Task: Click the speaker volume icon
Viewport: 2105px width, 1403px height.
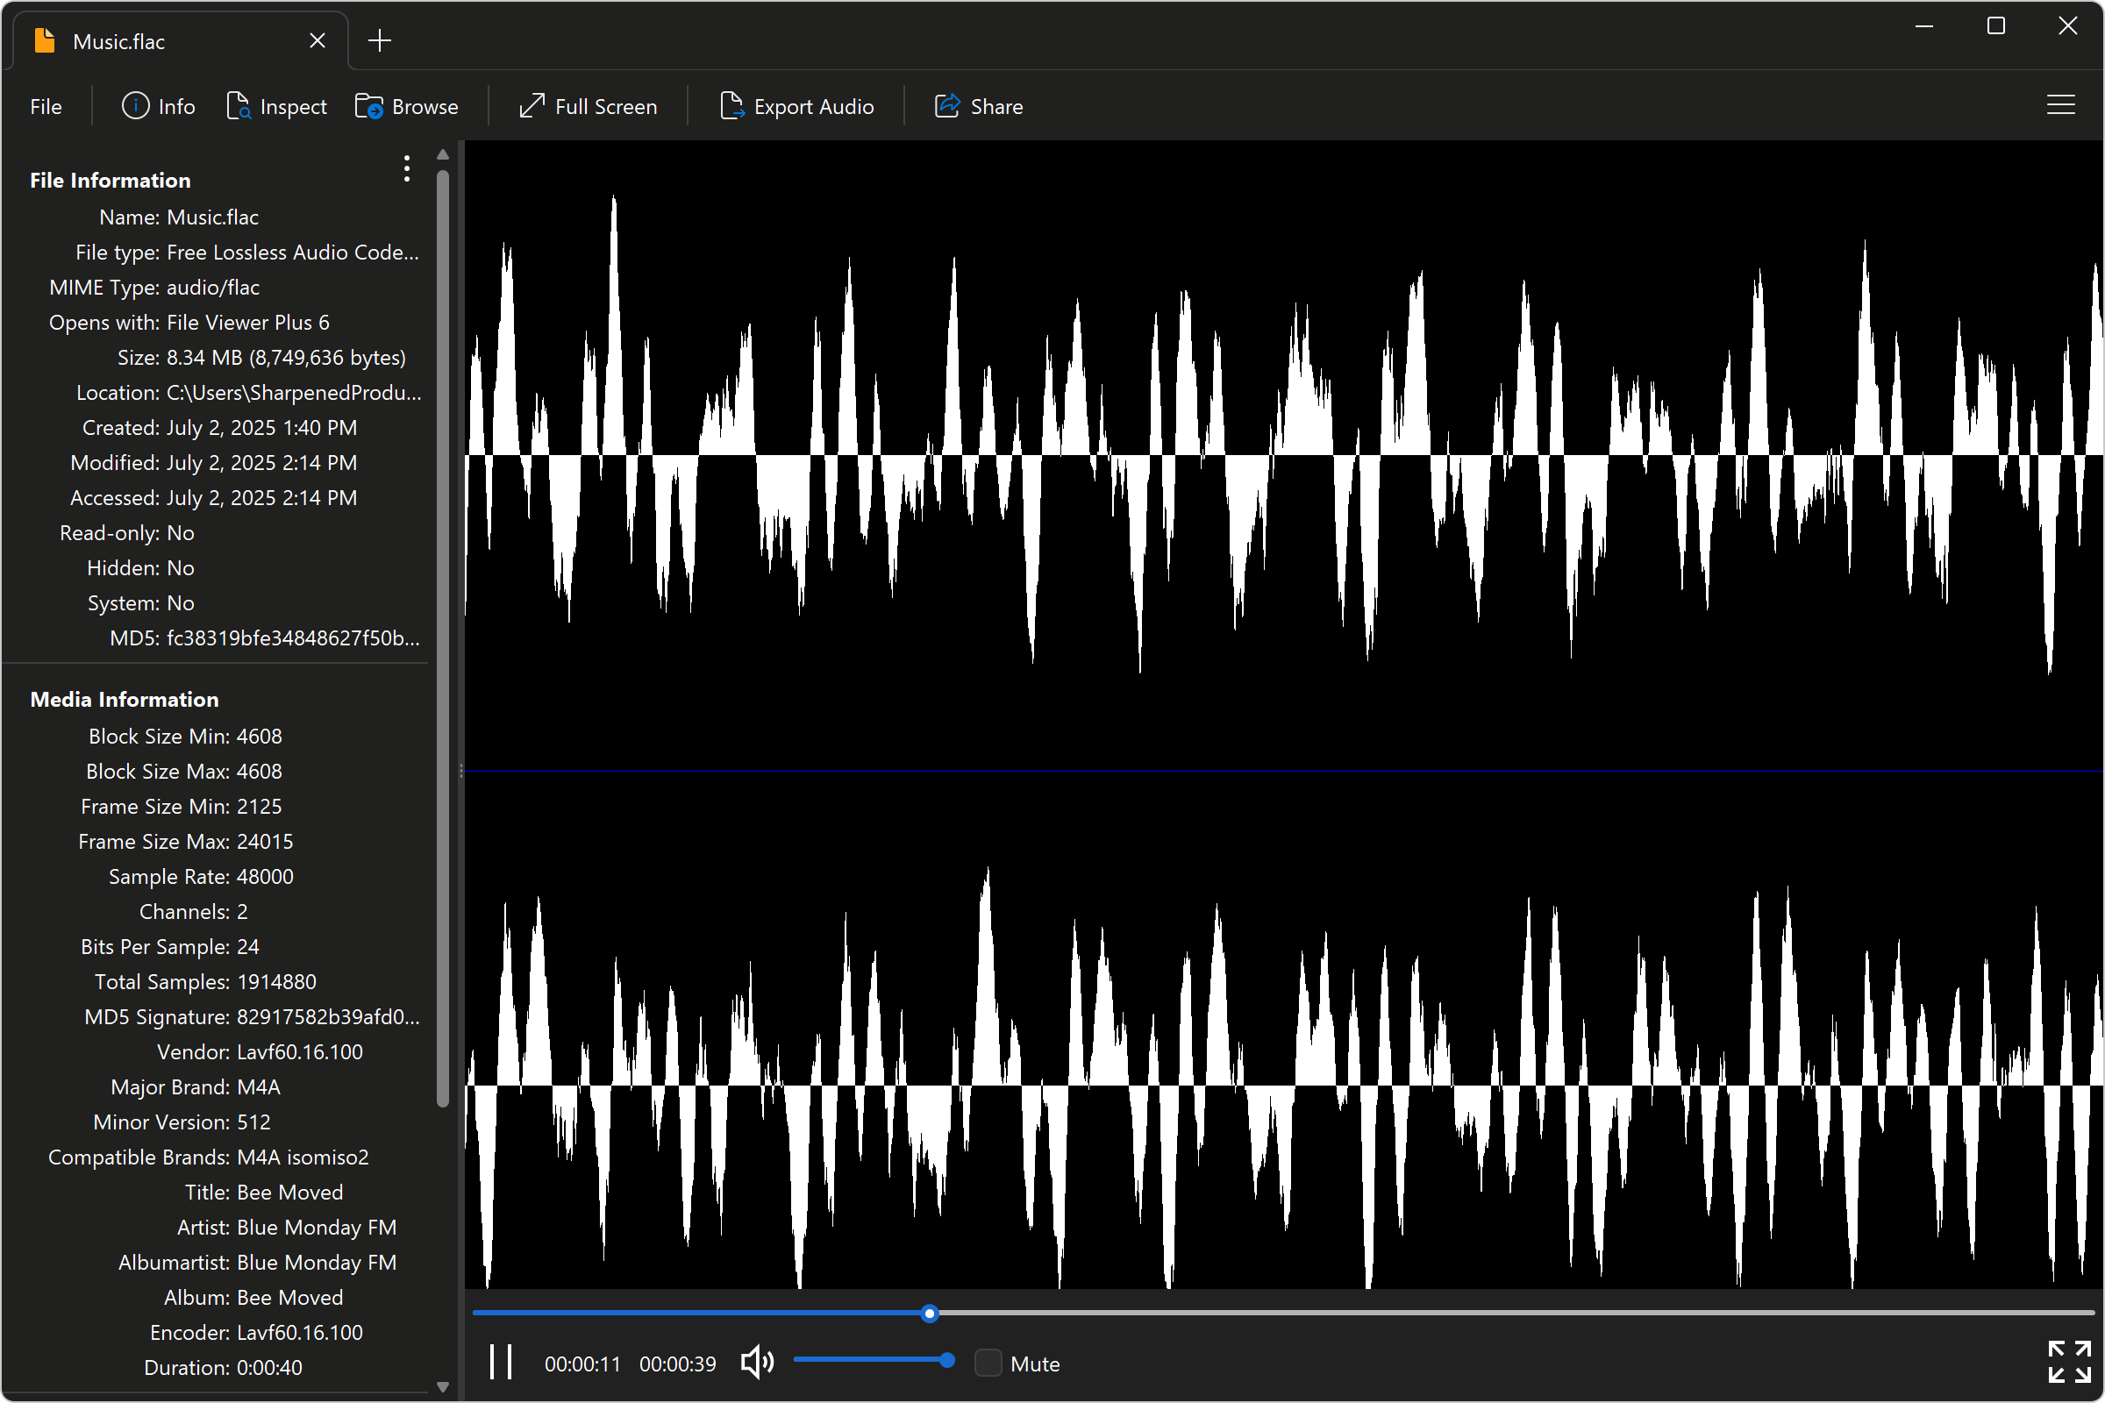Action: coord(756,1362)
